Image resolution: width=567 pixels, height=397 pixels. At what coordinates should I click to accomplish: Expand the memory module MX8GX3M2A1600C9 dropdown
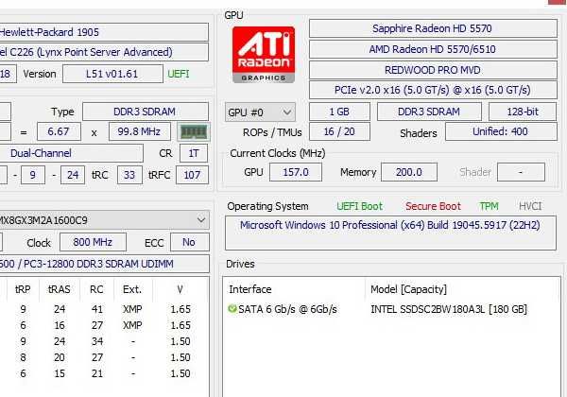(103, 220)
